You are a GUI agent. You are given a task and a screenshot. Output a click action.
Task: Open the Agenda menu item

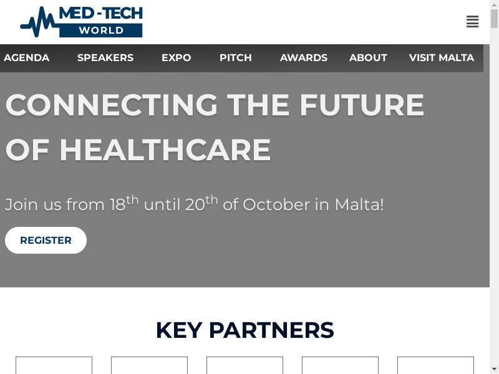point(26,57)
